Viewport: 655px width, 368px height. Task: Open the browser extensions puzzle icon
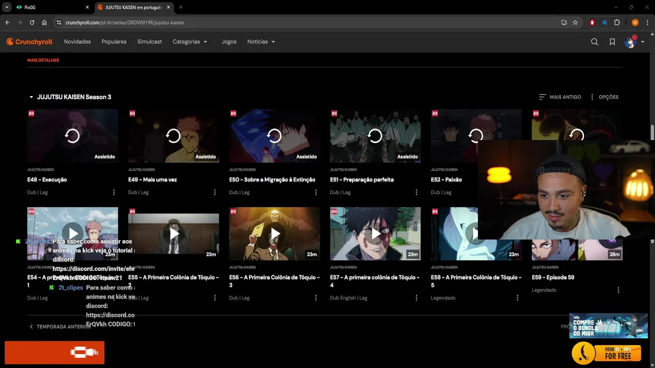click(x=617, y=22)
